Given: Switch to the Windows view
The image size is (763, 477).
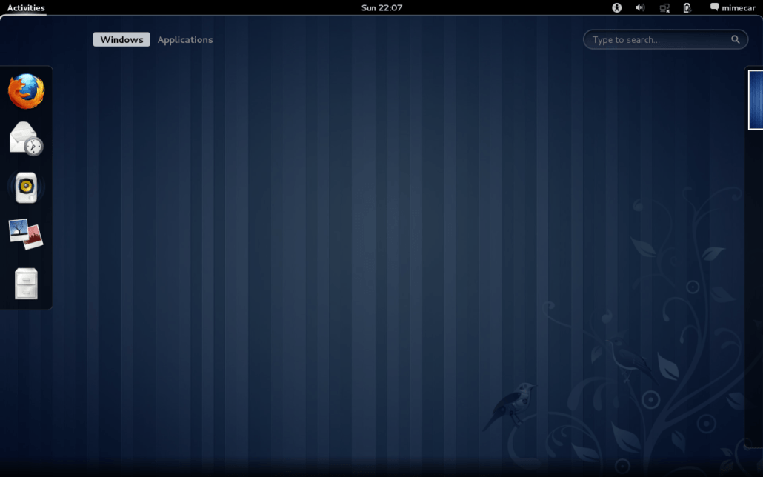Looking at the screenshot, I should pos(121,39).
